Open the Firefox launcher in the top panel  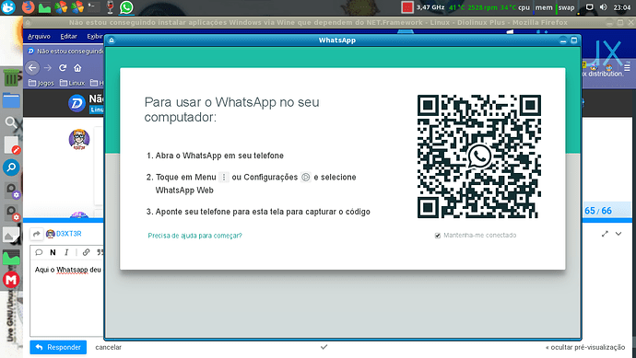pos(28,6)
